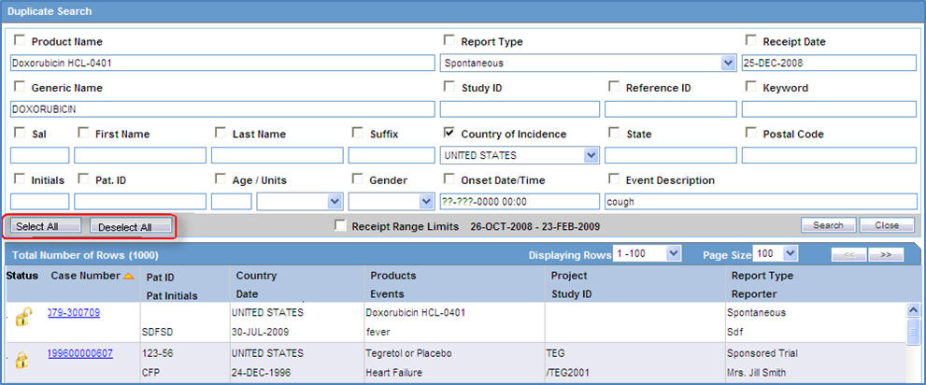The width and height of the screenshot is (926, 385).
Task: Enable the Event Description checkbox
Action: point(614,178)
